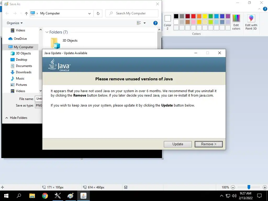Select My Computer in navigation pane
The image size is (268, 201).
21,47
